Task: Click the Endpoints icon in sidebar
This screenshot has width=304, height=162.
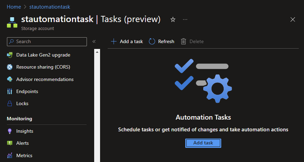Action: click(x=10, y=91)
